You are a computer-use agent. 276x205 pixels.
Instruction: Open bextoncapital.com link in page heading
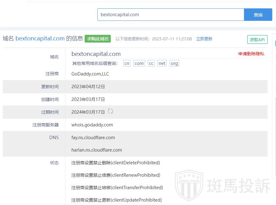tap(40, 39)
